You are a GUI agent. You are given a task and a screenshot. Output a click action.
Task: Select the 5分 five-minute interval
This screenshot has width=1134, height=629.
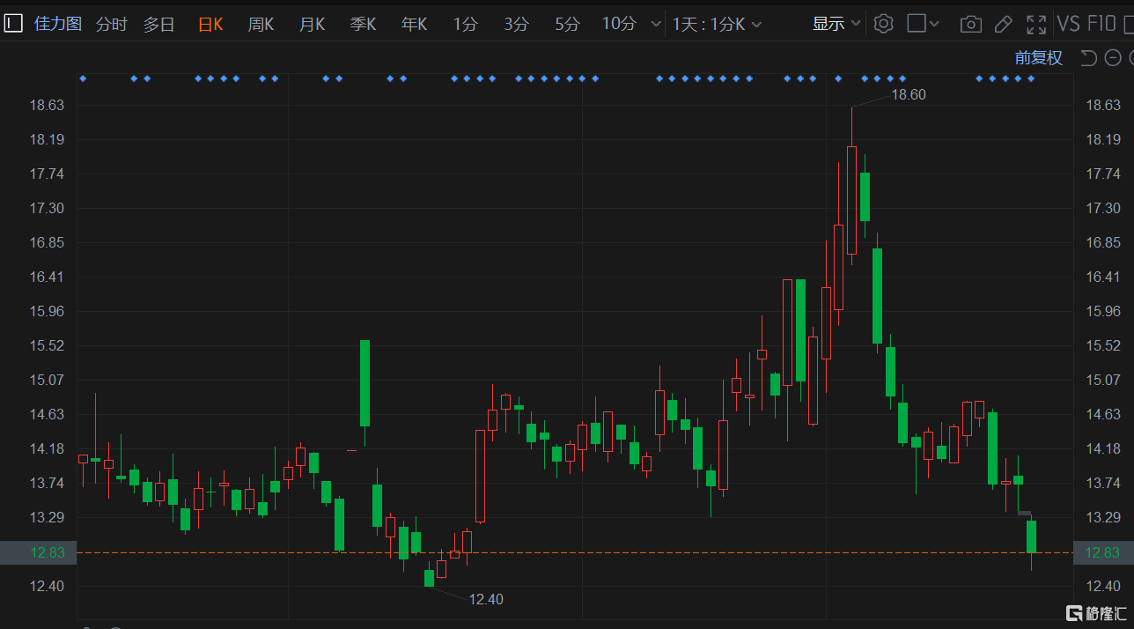pyautogui.click(x=567, y=24)
